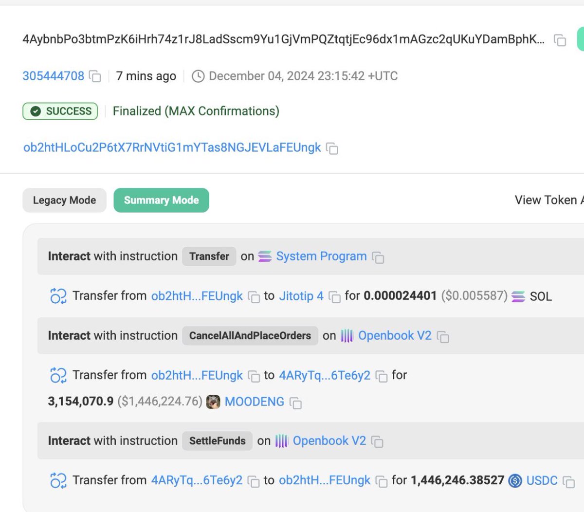Image resolution: width=584 pixels, height=512 pixels.
Task: Click 'Finalized (MAX Confirmations)' text
Action: tap(196, 111)
